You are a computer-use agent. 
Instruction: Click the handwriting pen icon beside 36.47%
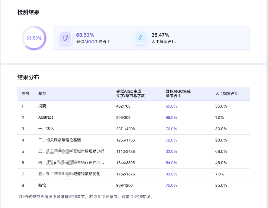[141, 38]
